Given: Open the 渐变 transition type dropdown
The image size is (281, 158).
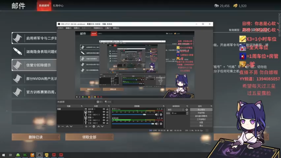Looking at the screenshot, I should 175,110.
